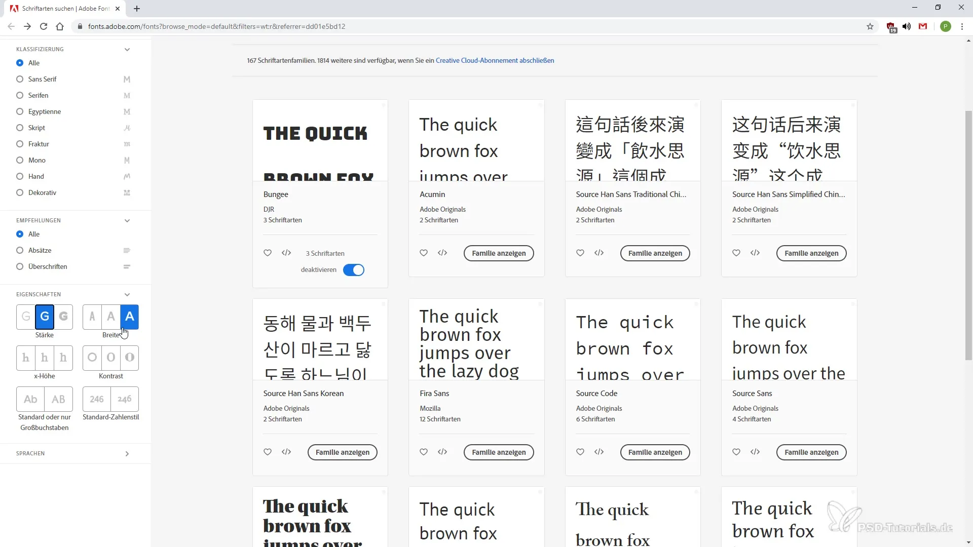Click the page vertical scrollbar
Image resolution: width=973 pixels, height=547 pixels.
pos(968,236)
